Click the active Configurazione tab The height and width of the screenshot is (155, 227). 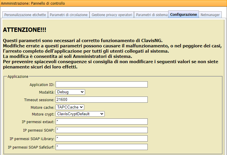[x=183, y=14]
